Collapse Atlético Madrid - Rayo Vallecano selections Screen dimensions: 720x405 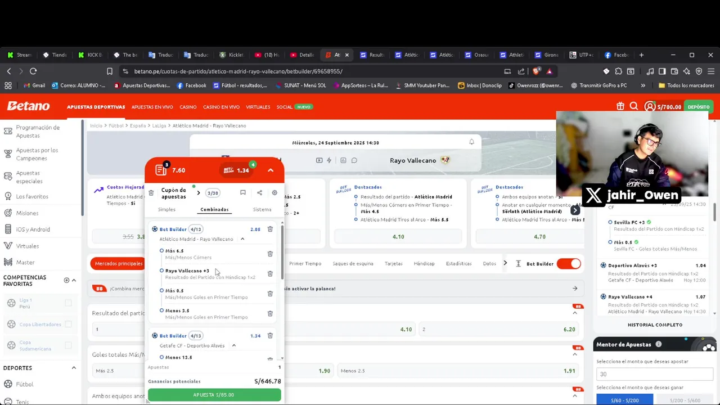(x=242, y=239)
